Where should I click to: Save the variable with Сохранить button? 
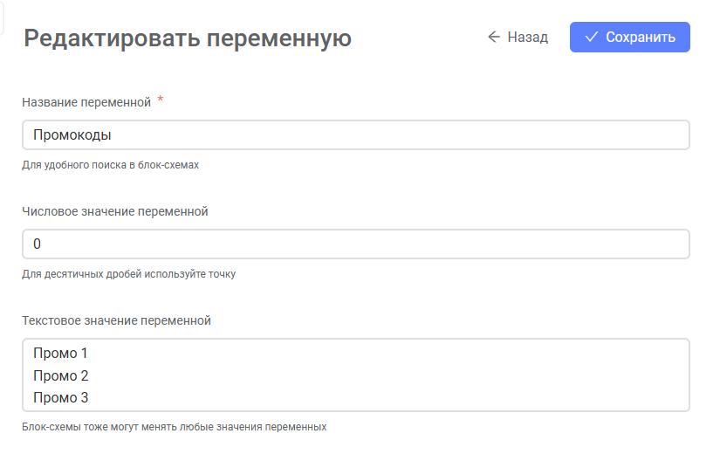pyautogui.click(x=630, y=37)
